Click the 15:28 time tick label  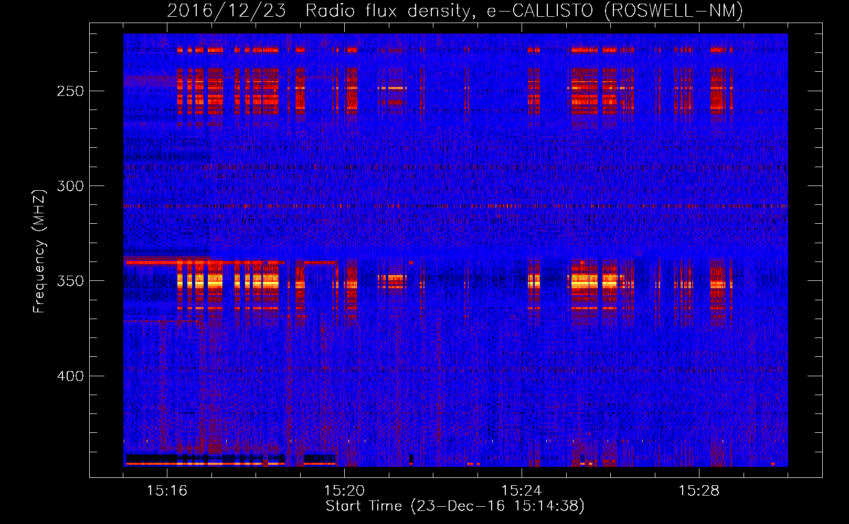click(699, 491)
